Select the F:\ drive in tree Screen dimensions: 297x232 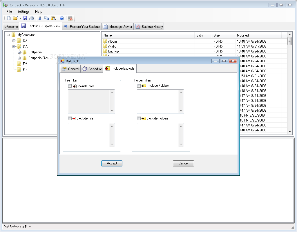pos(25,70)
